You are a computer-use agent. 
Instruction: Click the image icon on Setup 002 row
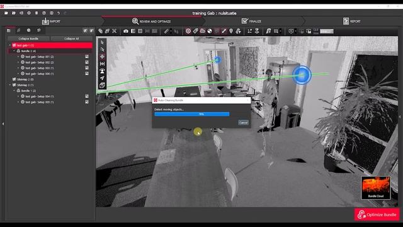click(87, 62)
